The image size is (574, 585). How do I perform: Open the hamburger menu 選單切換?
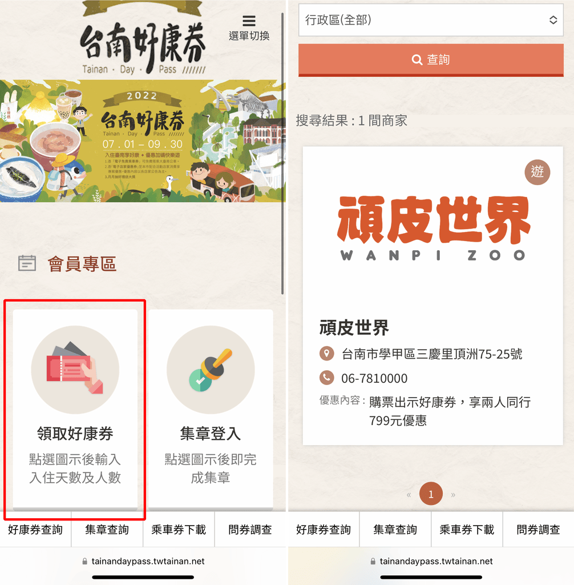click(x=249, y=28)
